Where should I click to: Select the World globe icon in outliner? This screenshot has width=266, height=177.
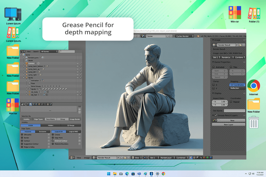click(27, 61)
